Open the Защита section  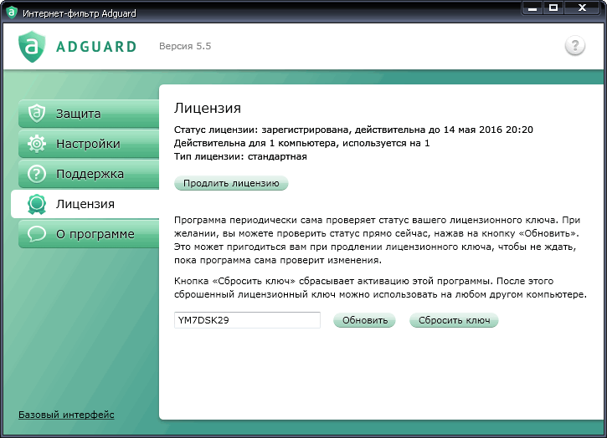click(x=89, y=114)
